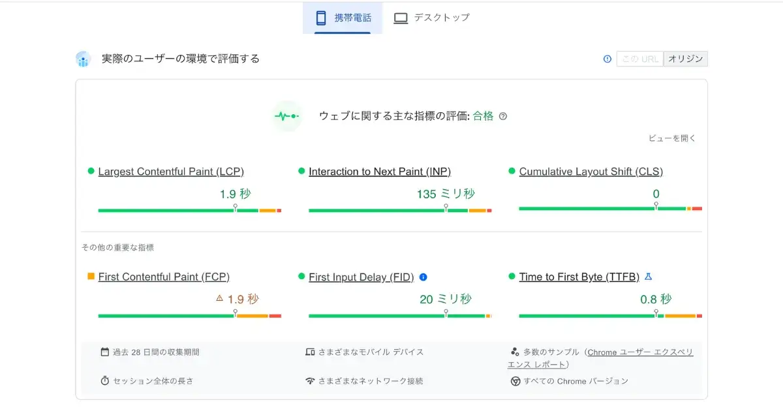783x411 pixels.
Task: Click the 過去 28 日間の収集期間 text
Action: tap(156, 352)
